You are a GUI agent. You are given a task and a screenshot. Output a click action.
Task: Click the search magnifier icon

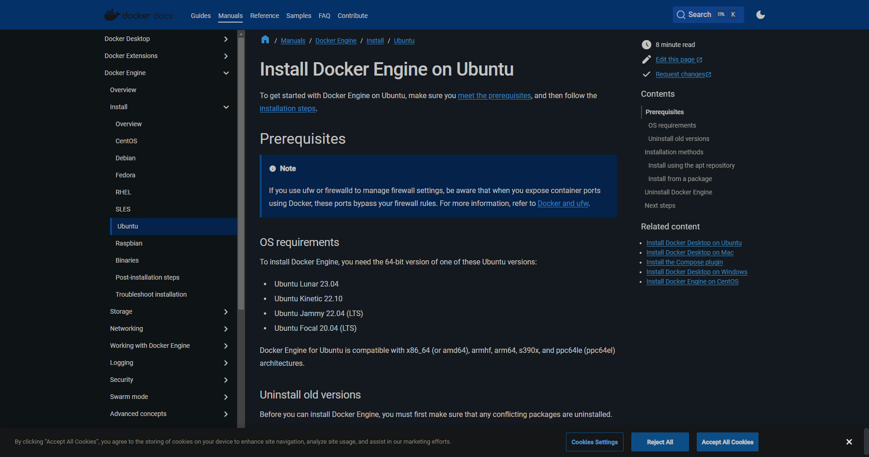click(681, 15)
